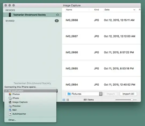Screen dimensions: 145x126
Task: Sort by the Kind column header
Action: 97,10
